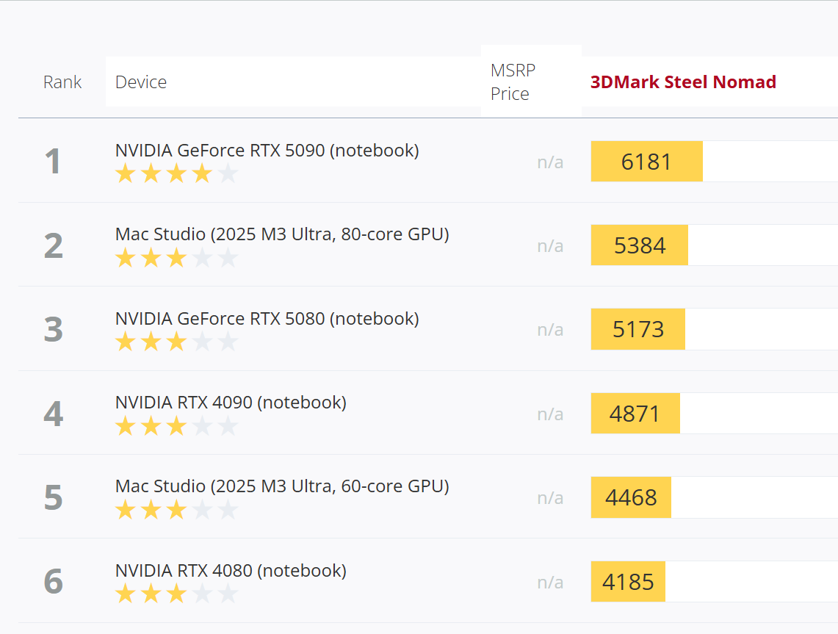Open NVIDIA GeForce RTX 5080 (notebook) link
The height and width of the screenshot is (634, 838).
tap(267, 319)
